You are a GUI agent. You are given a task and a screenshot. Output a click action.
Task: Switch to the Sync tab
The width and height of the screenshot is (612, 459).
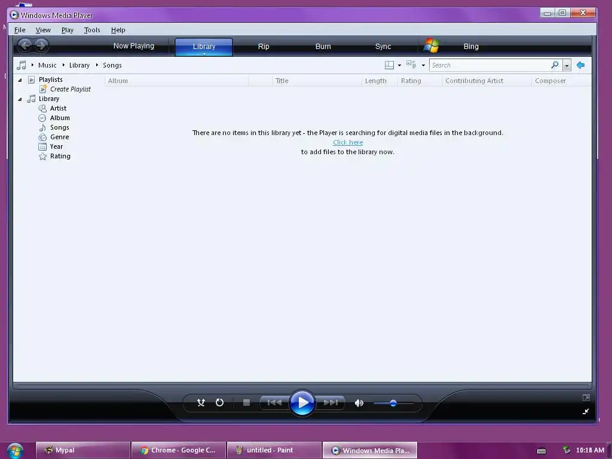point(383,47)
